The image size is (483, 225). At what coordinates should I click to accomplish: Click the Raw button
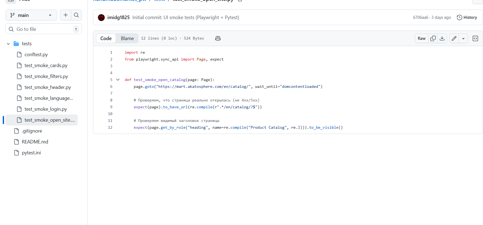pos(421,38)
